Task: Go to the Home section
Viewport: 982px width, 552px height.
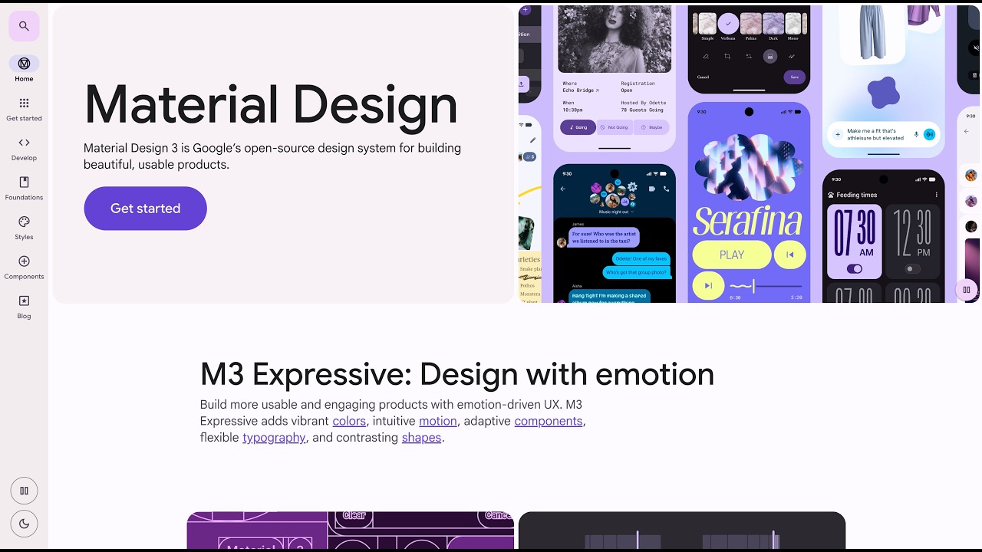Action: tap(24, 68)
